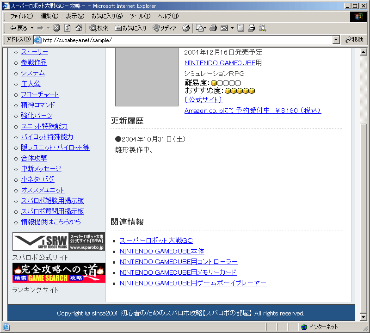Click the 移動 Go button
370x333 pixels.
click(x=354, y=40)
